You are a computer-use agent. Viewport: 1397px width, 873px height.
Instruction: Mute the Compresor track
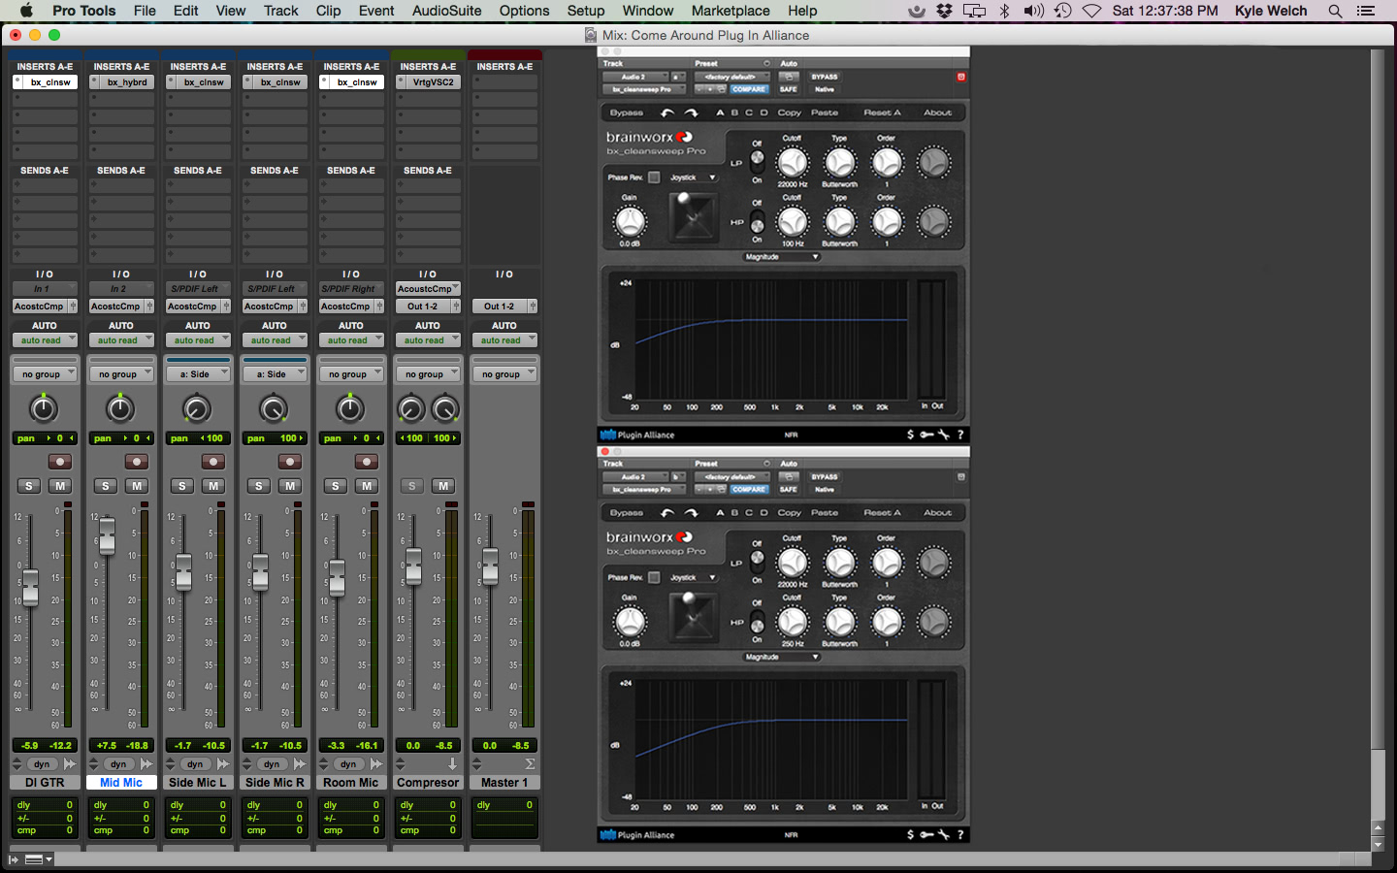tap(443, 486)
